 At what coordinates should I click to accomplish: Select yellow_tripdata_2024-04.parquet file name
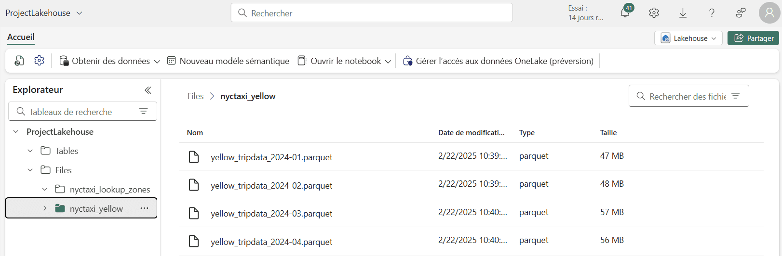(x=271, y=242)
